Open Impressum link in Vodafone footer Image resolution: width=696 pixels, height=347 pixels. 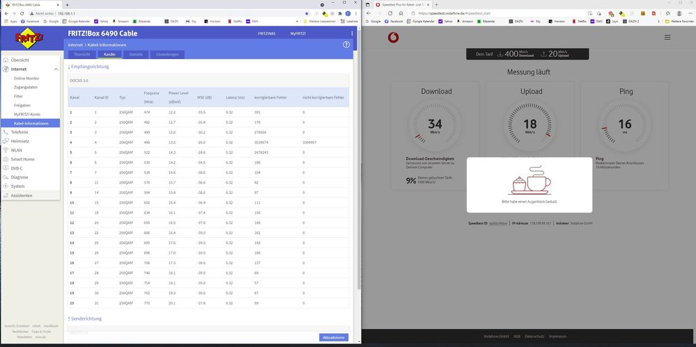557,337
